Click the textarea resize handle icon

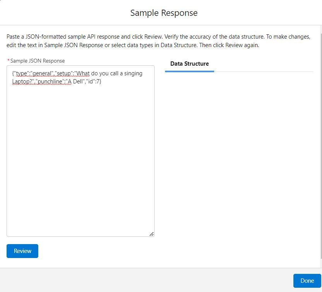tap(152, 234)
